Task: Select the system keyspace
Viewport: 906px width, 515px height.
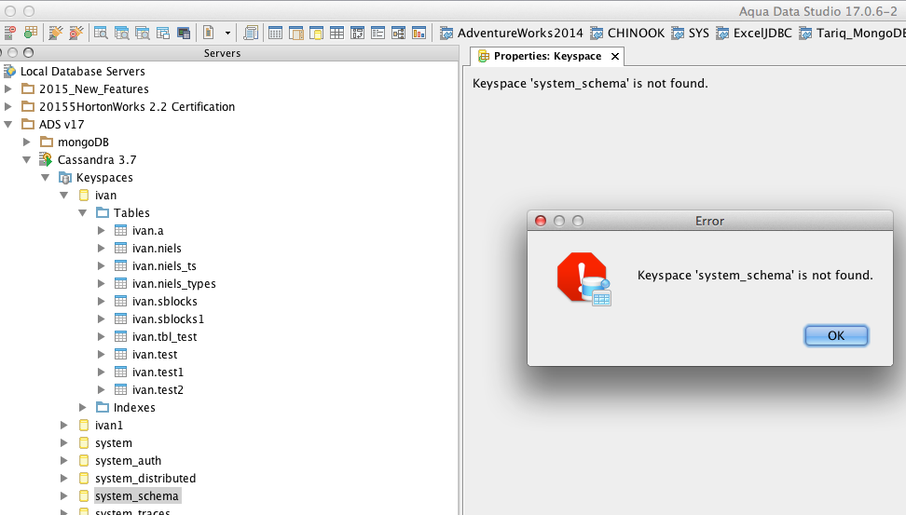Action: click(114, 443)
